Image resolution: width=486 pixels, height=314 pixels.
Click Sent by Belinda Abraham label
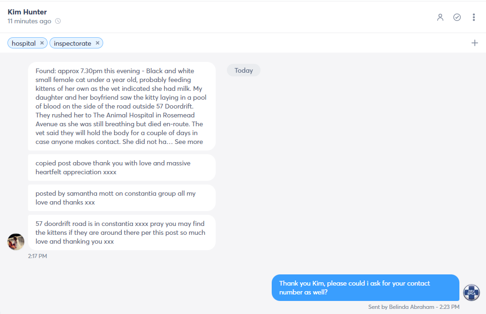pyautogui.click(x=401, y=307)
